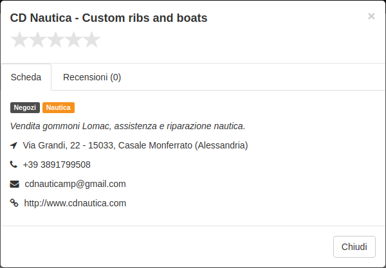Viewport: 386px width, 268px height.
Task: Switch to the Scheda tab
Action: [26, 77]
